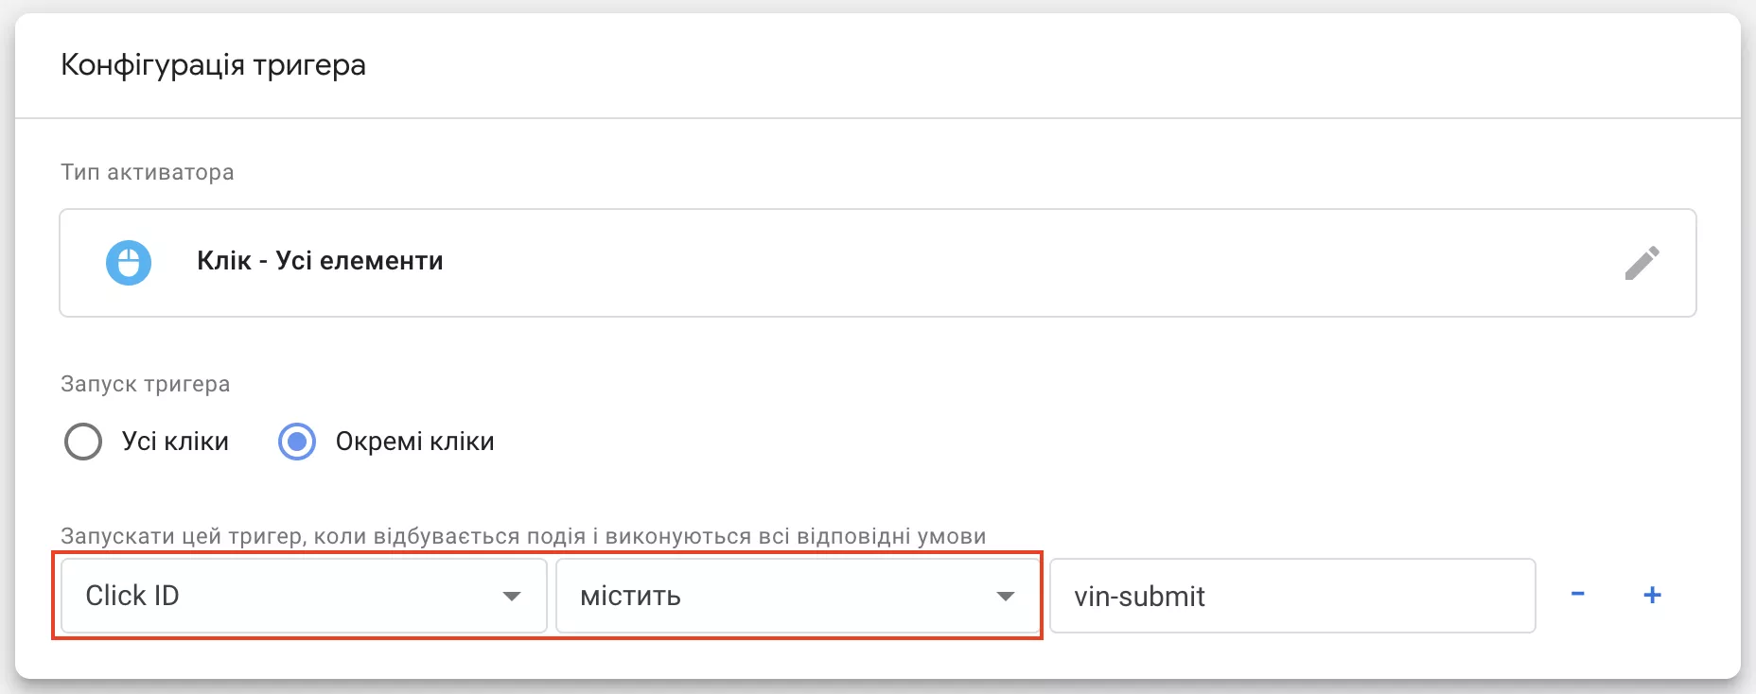Select the "Окремі кліки" radio button
The width and height of the screenshot is (1756, 694).
(297, 442)
